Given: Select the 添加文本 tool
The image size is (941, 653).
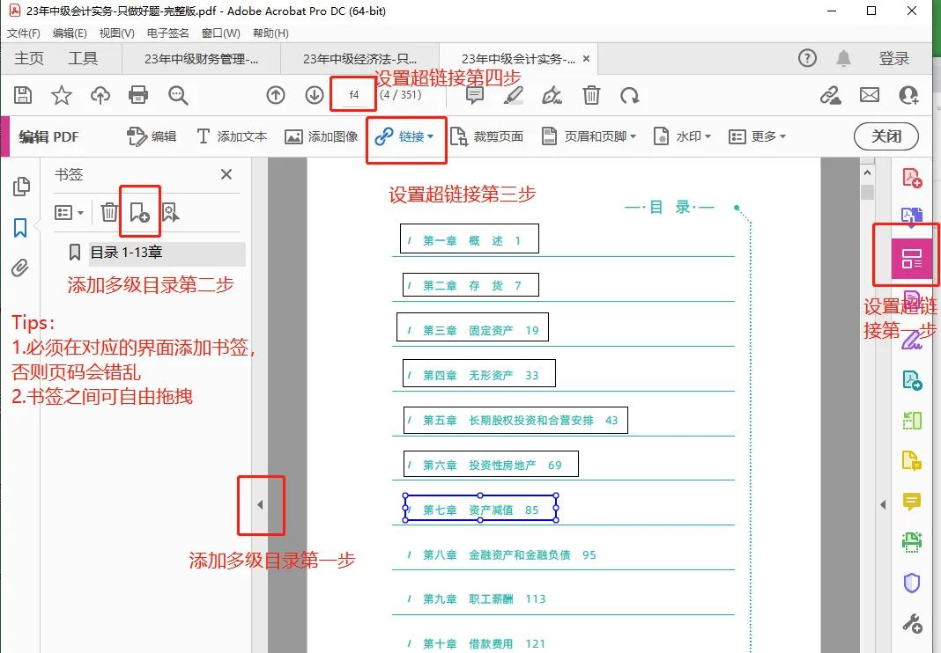Looking at the screenshot, I should click(231, 136).
